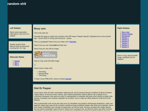Screen dimensions: 148x111
Task: Click the "Another section!" paragraph in left sidebar
Action: (19, 46)
